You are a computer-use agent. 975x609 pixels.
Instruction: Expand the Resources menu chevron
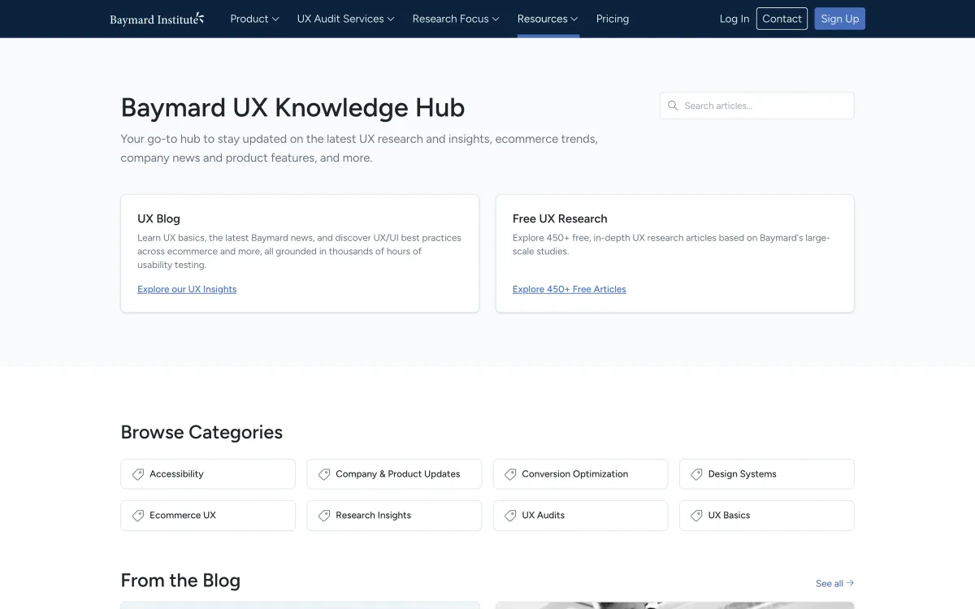coord(574,19)
